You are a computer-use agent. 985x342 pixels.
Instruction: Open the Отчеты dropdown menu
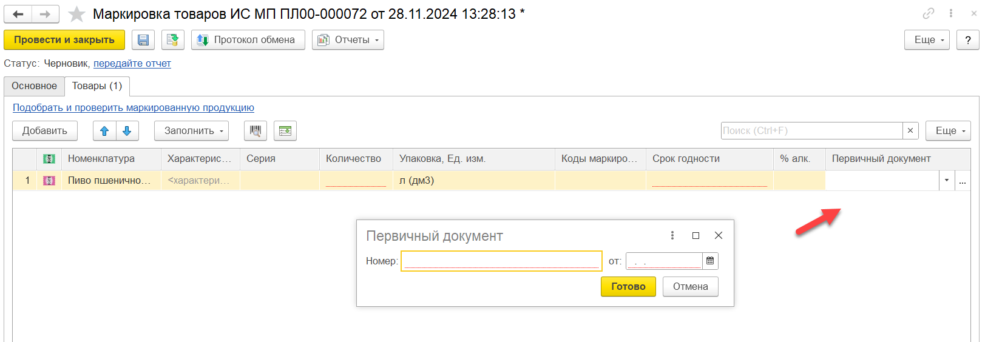click(348, 40)
